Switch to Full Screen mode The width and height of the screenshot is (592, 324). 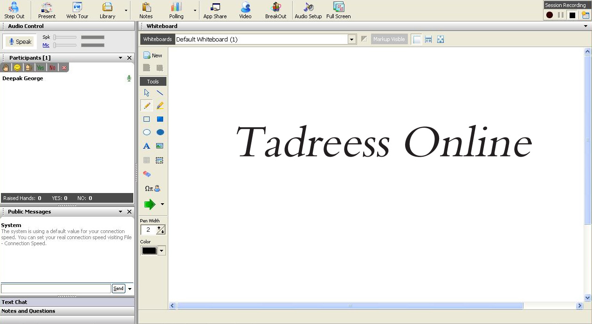click(x=338, y=10)
